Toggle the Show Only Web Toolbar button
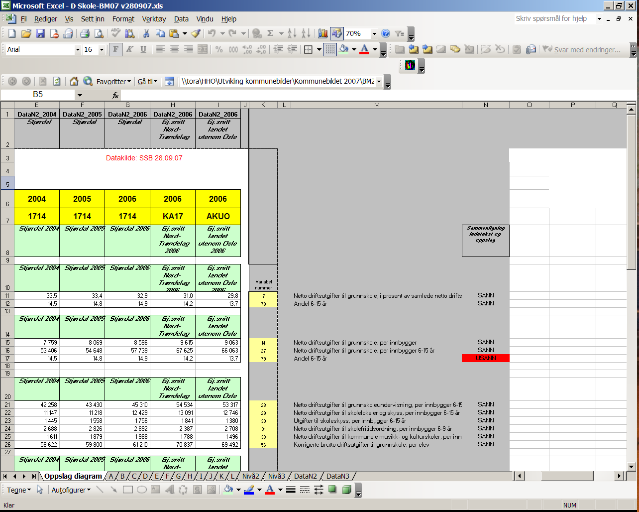Image resolution: width=639 pixels, height=512 pixels. tap(169, 81)
